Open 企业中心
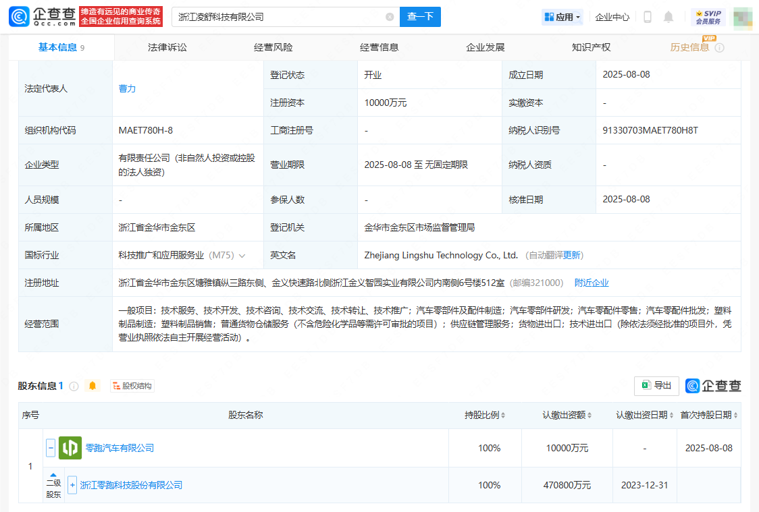Screen dimensions: 759x512 pos(612,17)
